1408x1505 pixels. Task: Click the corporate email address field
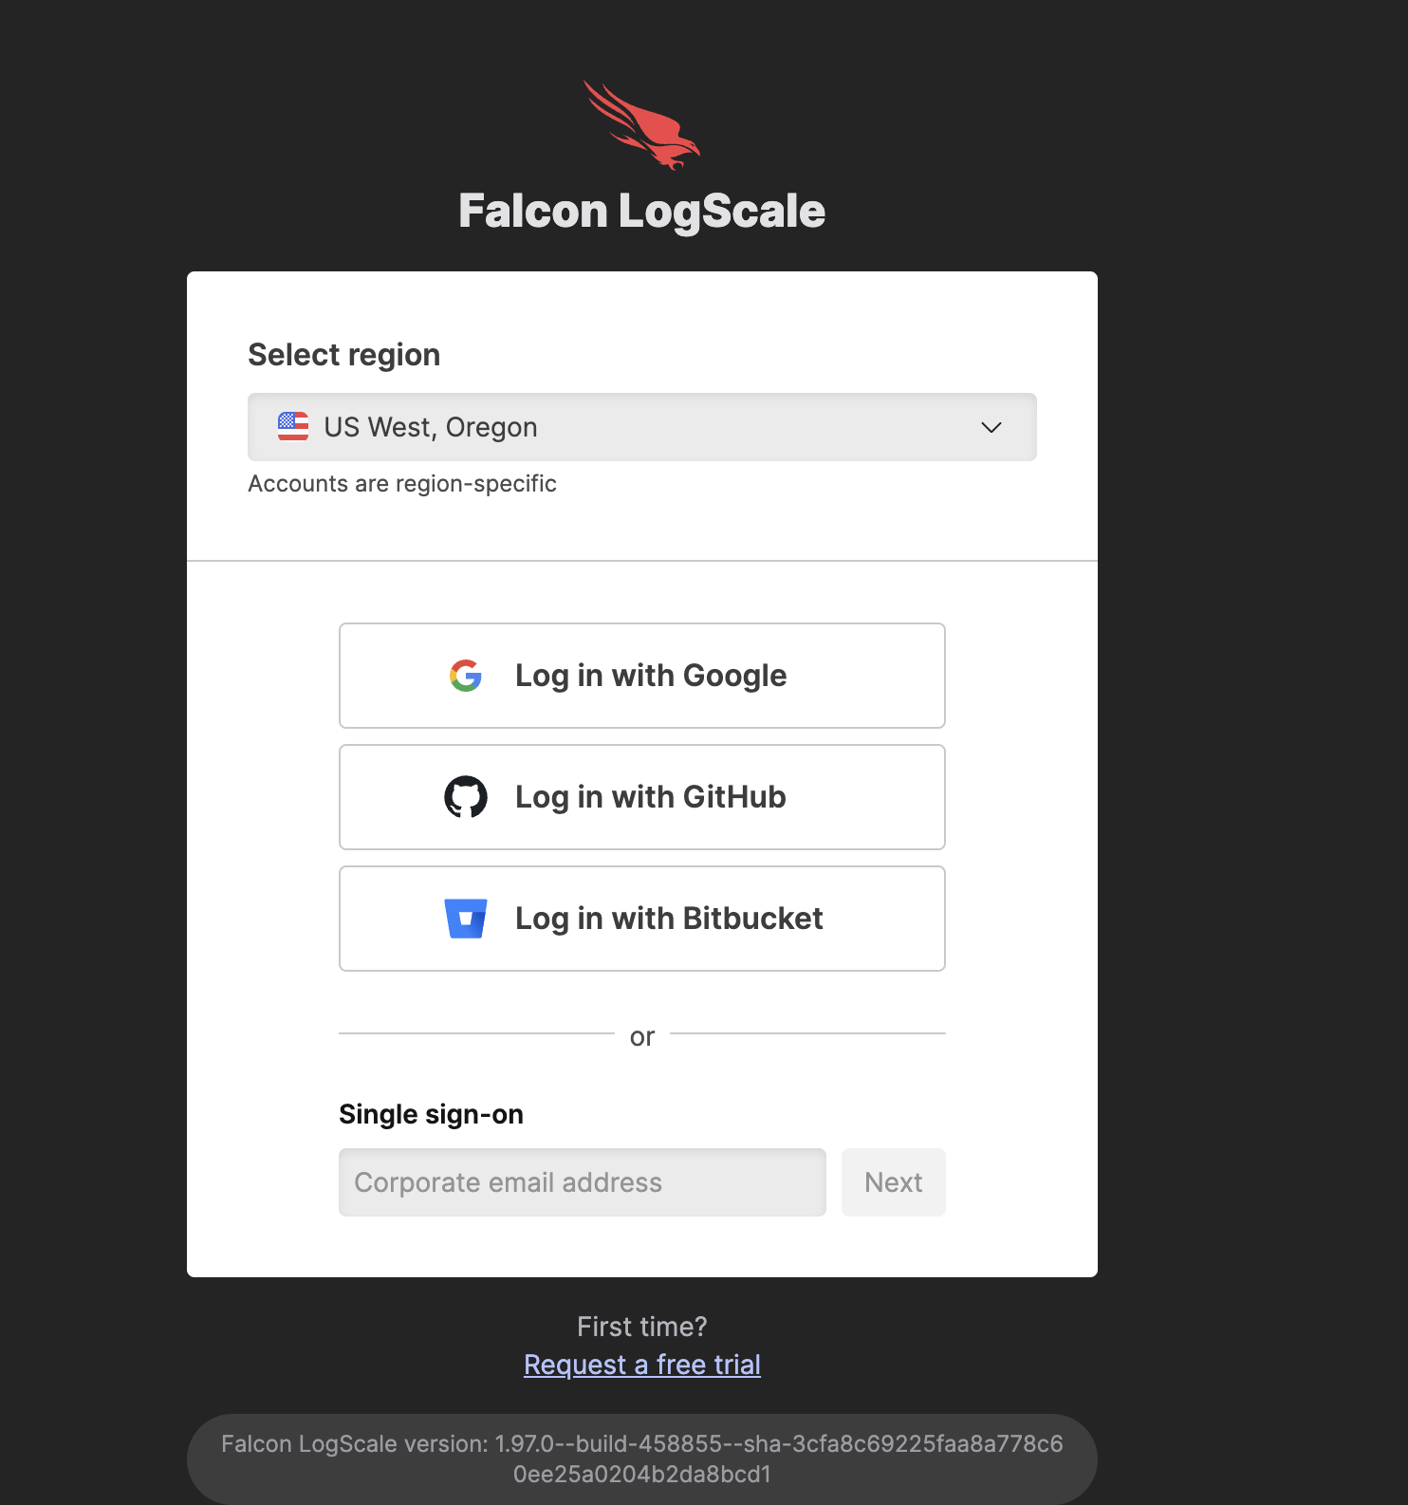[x=582, y=1182]
